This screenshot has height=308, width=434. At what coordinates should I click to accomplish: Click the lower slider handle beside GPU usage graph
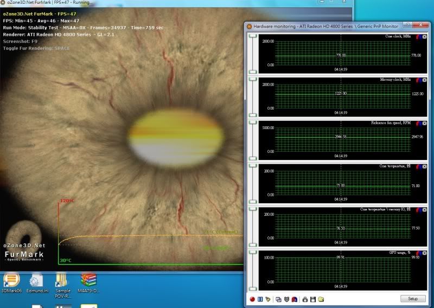coord(253,289)
